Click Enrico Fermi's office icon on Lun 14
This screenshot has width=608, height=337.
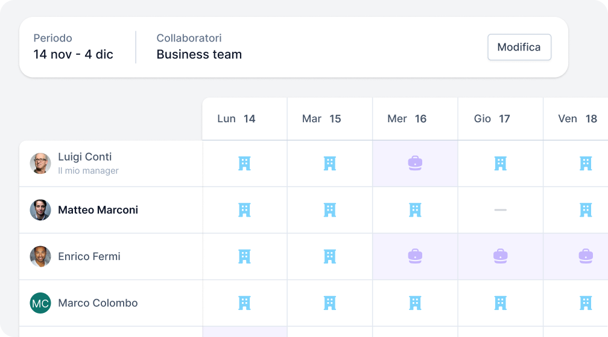click(x=244, y=256)
